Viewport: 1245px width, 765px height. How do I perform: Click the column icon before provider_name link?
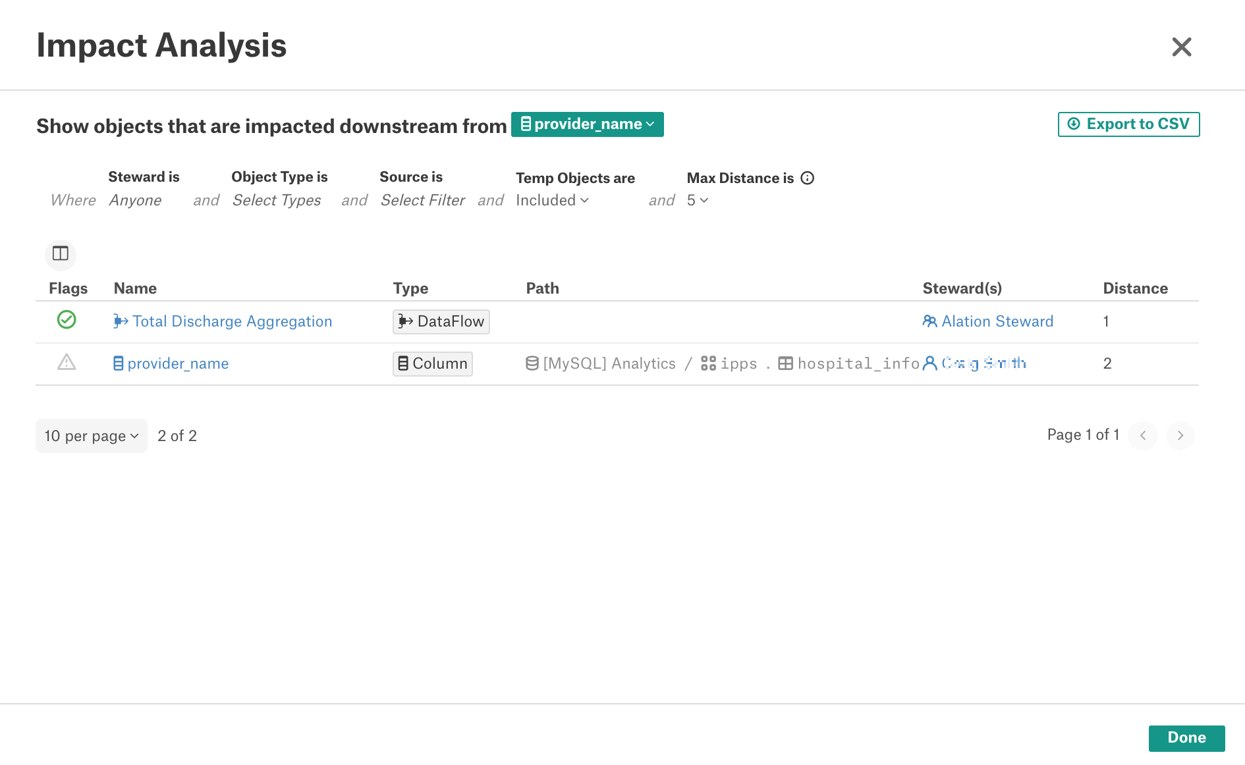119,363
